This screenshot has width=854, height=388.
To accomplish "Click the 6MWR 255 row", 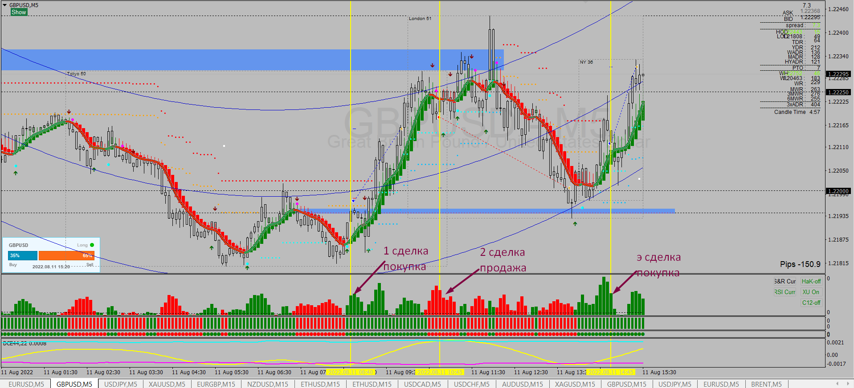I will (803, 99).
